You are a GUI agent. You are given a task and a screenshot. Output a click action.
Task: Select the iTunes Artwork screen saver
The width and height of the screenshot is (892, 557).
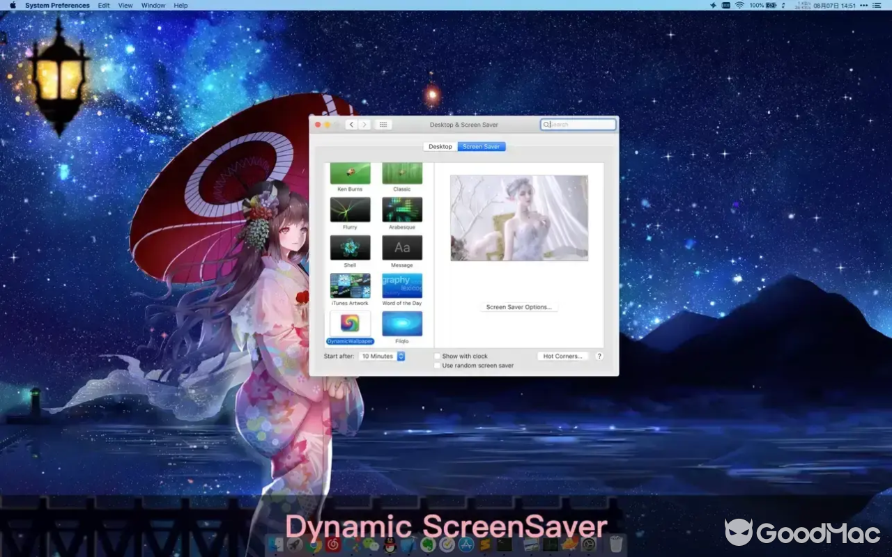350,285
